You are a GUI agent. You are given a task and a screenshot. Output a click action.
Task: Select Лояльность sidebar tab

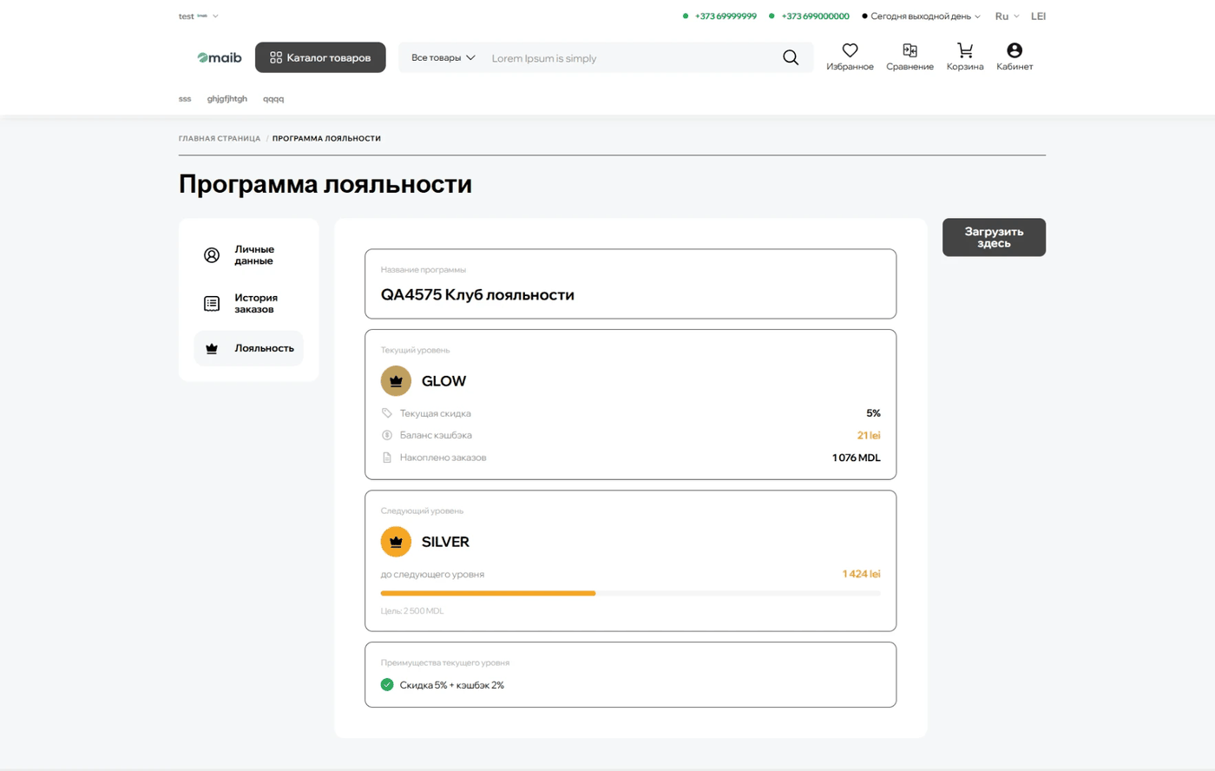249,348
